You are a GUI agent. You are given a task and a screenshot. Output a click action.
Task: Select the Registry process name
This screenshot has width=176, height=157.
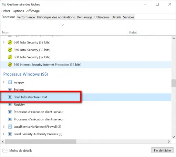[19, 105]
